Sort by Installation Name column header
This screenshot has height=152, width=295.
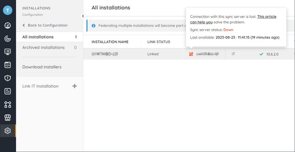point(110,42)
